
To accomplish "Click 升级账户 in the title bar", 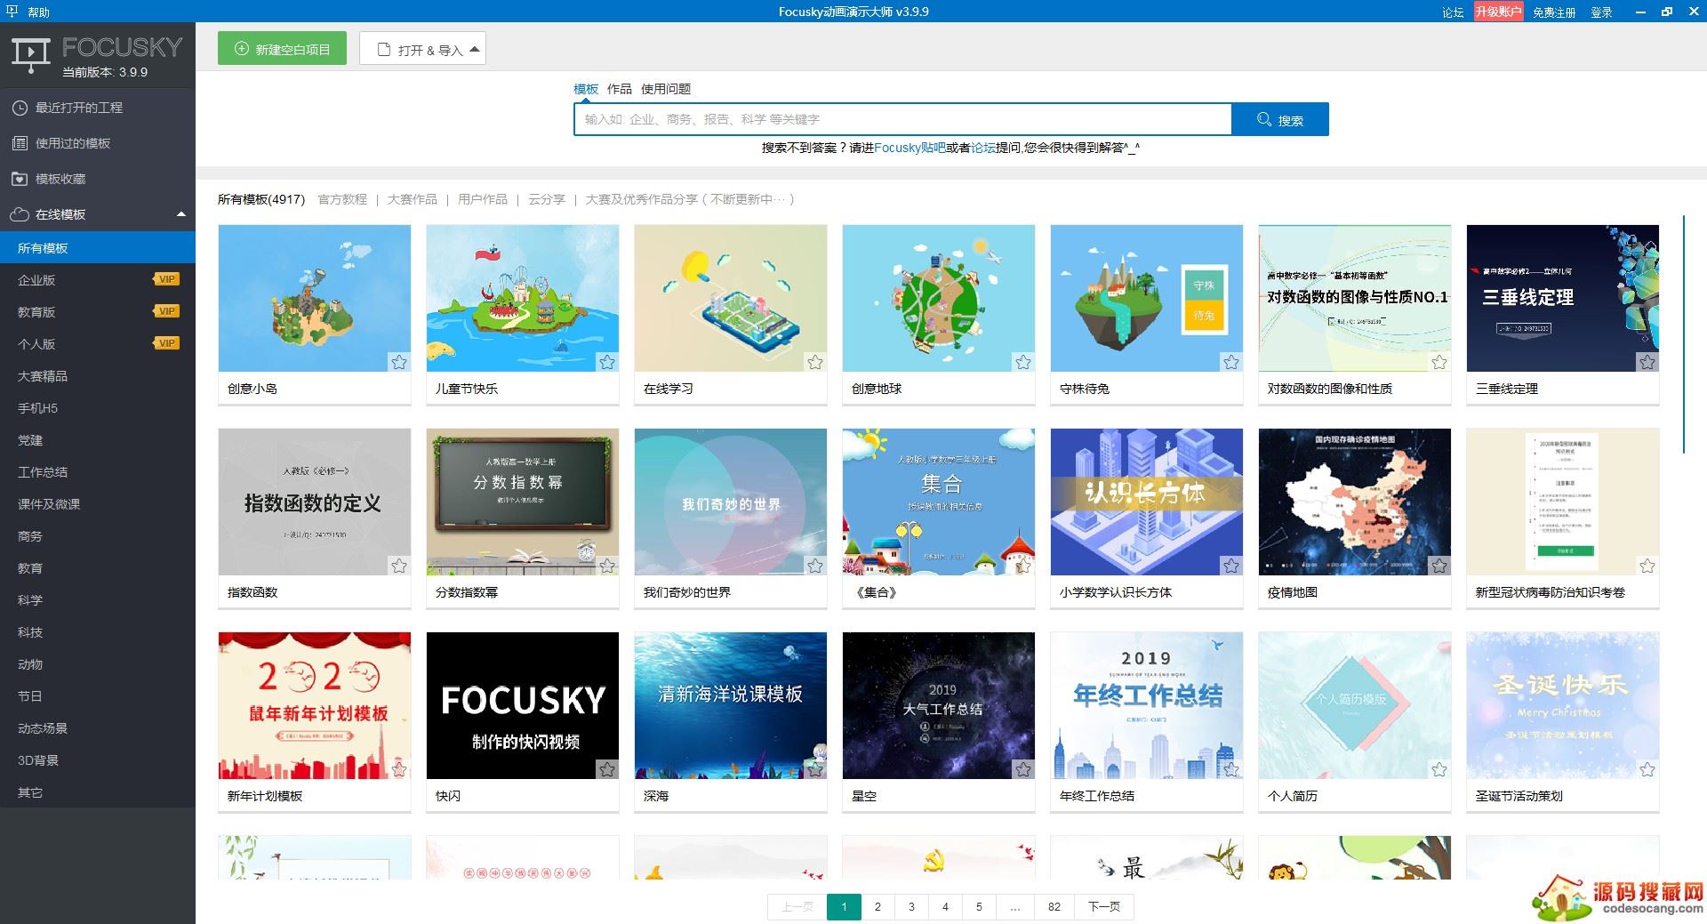I will pyautogui.click(x=1498, y=12).
